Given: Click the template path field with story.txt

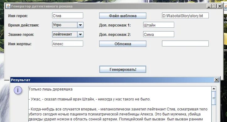Looking at the screenshot, I should click(x=185, y=16).
